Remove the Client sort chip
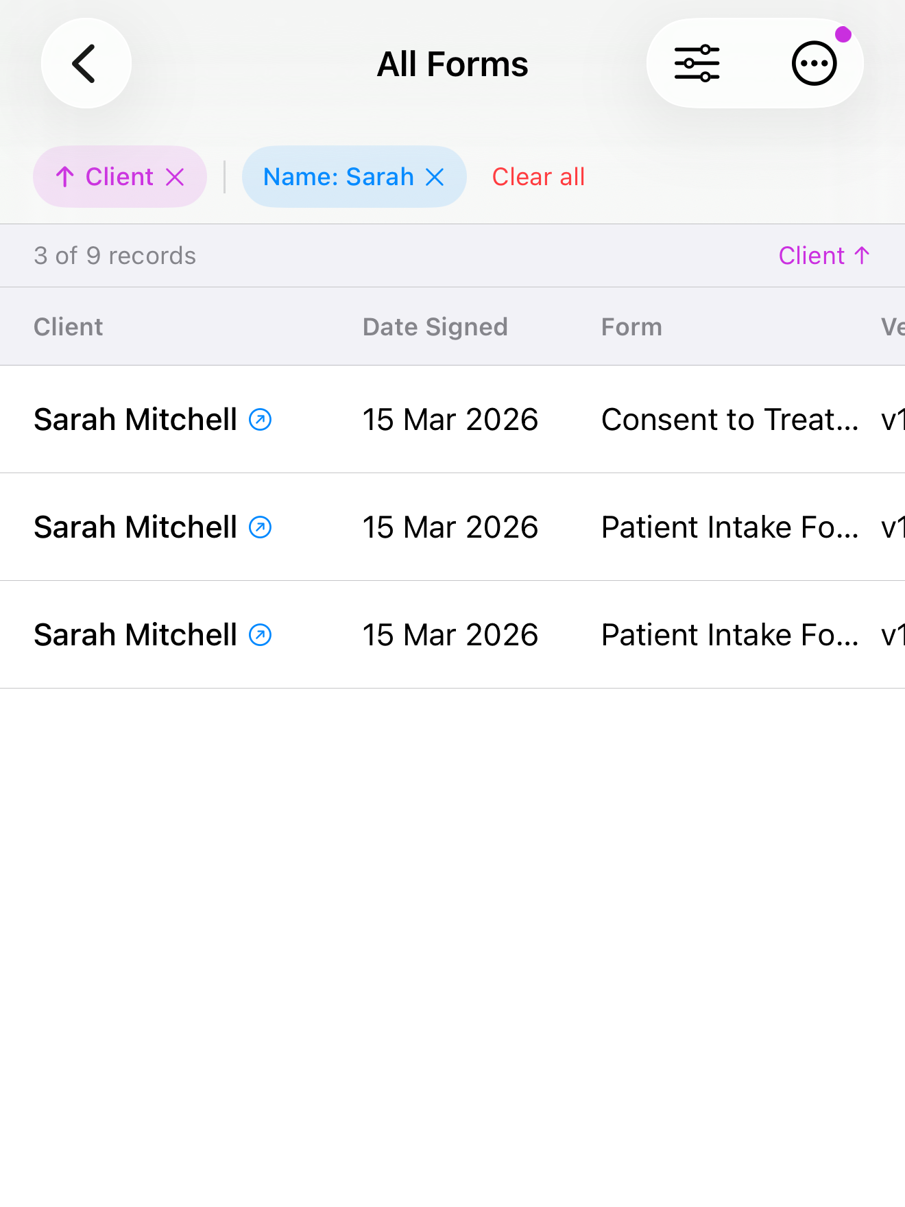905x1207 pixels. tap(176, 178)
